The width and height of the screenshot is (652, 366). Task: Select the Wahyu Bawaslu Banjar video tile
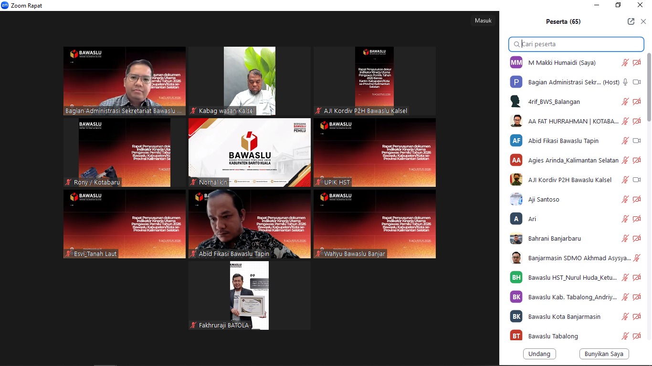(375, 224)
